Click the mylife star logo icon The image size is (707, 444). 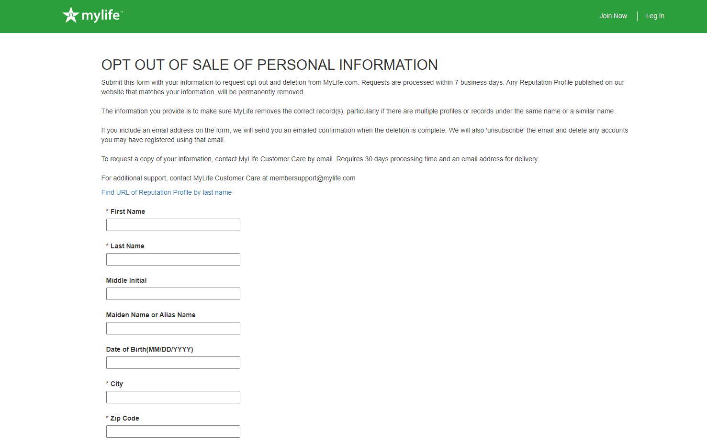pos(71,15)
